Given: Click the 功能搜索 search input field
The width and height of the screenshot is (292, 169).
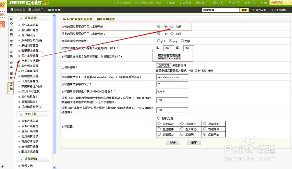Looking at the screenshot, I should pos(221,10).
